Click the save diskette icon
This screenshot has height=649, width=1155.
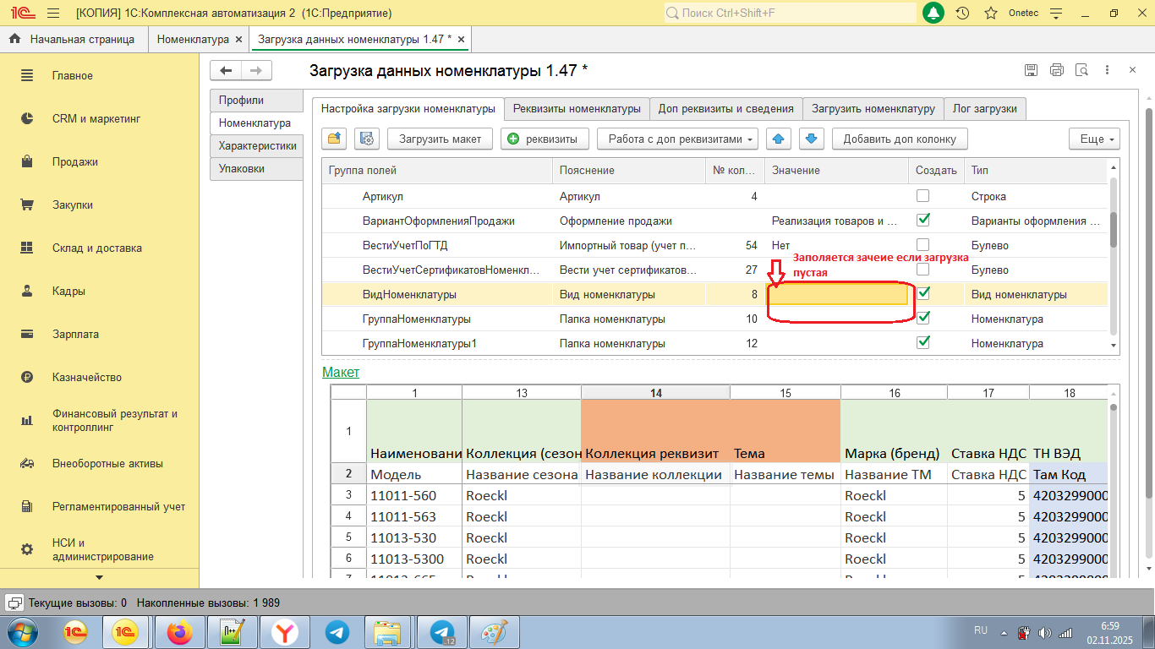coord(1031,71)
